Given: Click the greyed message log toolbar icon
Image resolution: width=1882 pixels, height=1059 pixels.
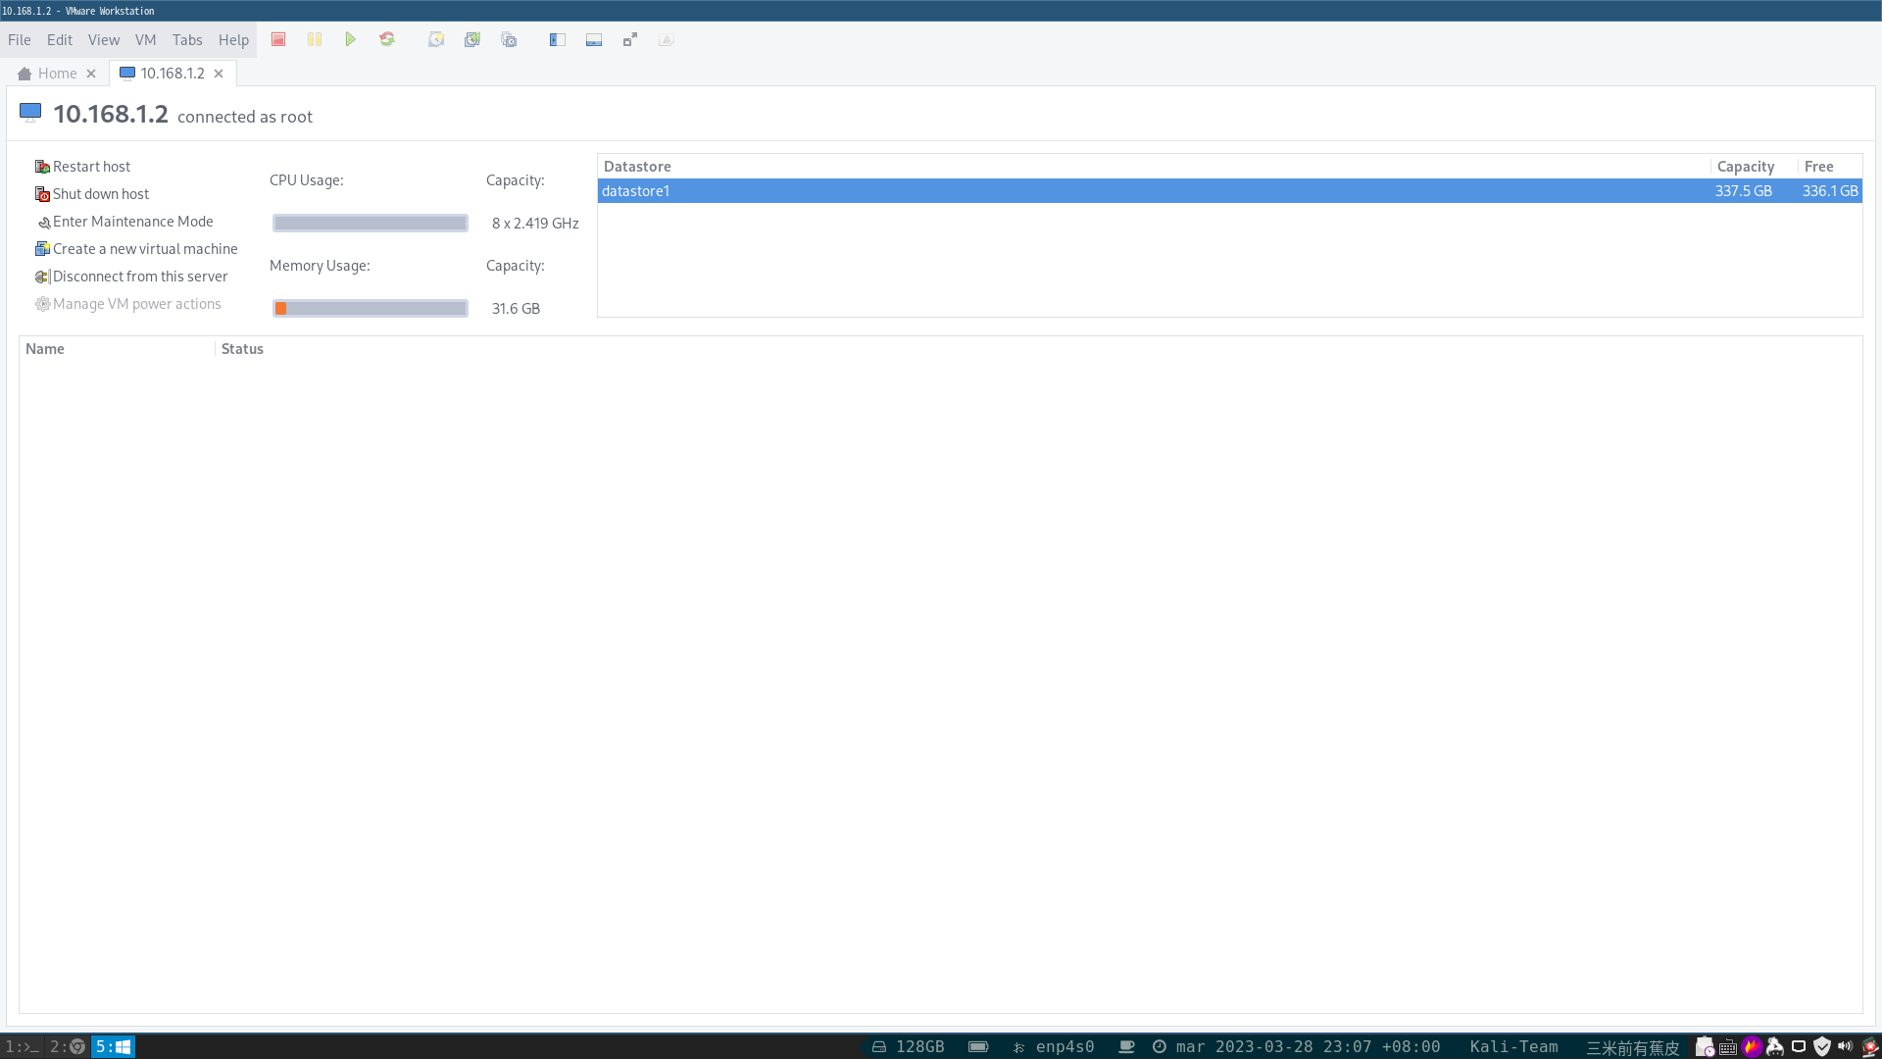Looking at the screenshot, I should 667,40.
